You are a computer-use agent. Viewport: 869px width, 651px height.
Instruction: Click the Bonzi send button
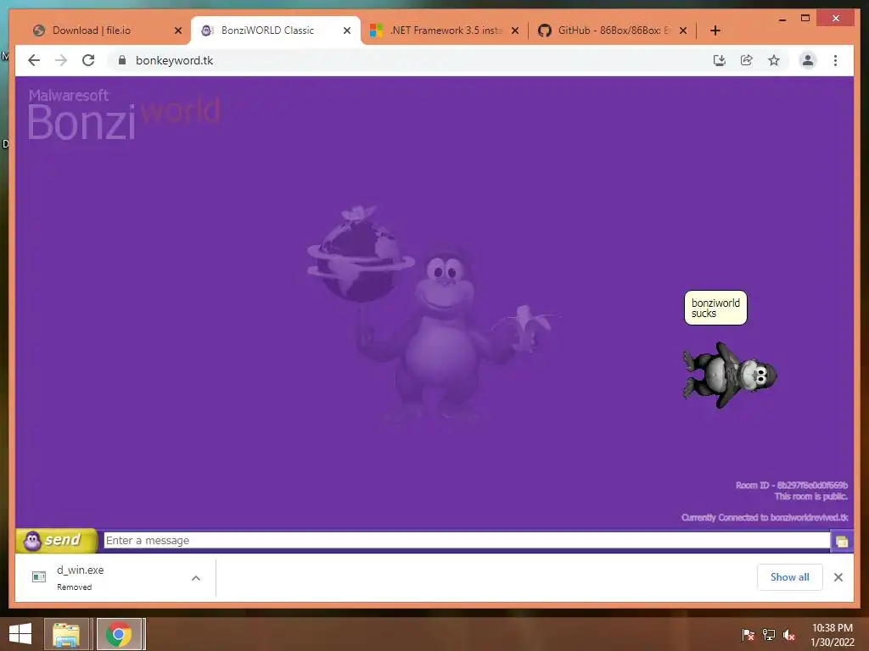point(57,540)
